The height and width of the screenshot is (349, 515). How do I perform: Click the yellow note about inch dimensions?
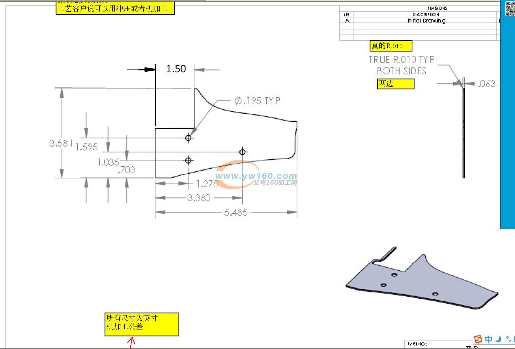click(142, 324)
